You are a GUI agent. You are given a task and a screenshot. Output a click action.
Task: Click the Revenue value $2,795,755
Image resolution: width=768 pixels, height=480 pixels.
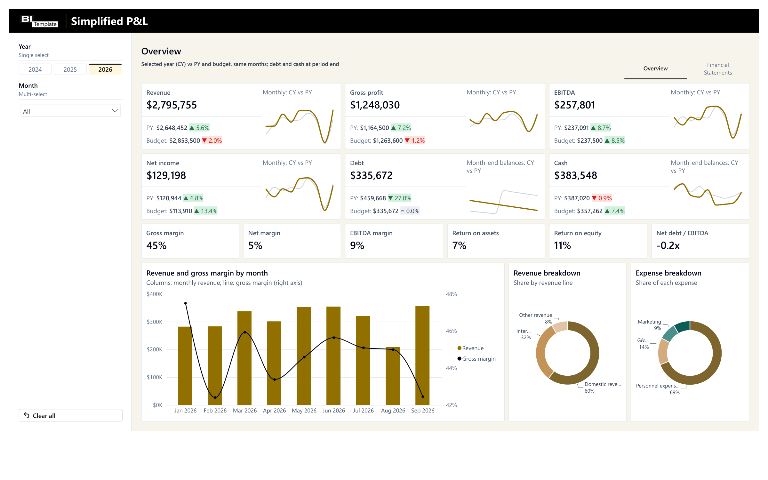click(x=172, y=105)
